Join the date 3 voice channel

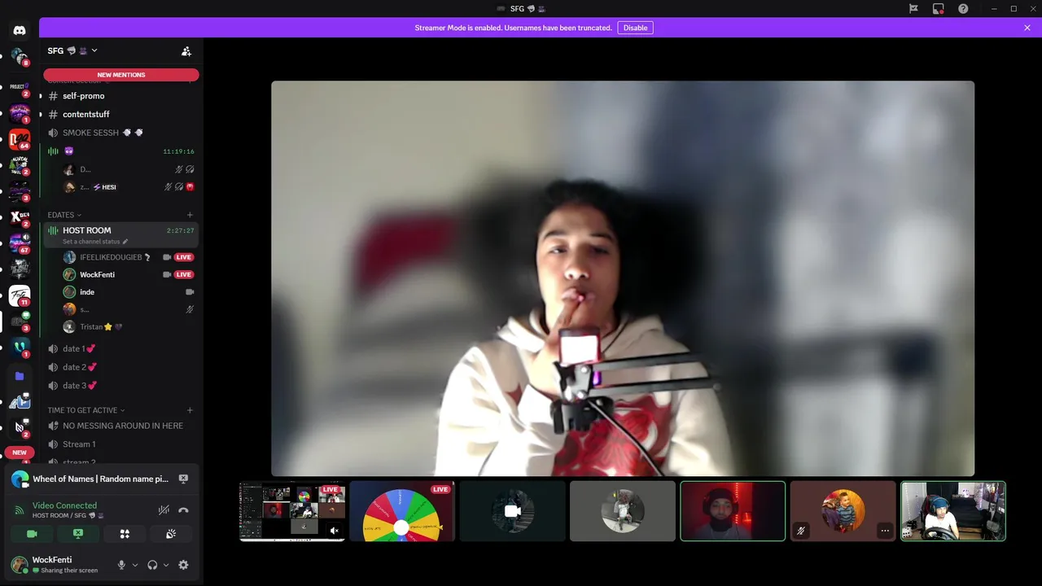[120, 386]
